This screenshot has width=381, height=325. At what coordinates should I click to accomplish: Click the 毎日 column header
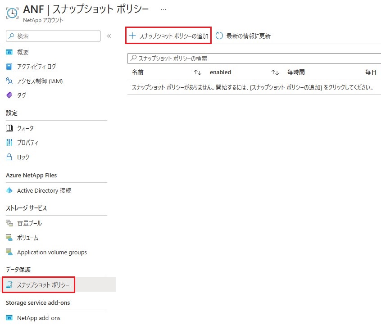(x=371, y=72)
